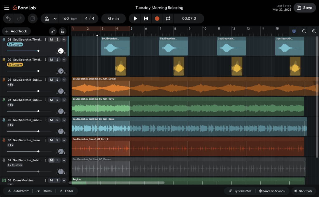Viewport: 319px width, 197px height.
Task: Click track 02 microphone icon
Action: click(x=4, y=60)
